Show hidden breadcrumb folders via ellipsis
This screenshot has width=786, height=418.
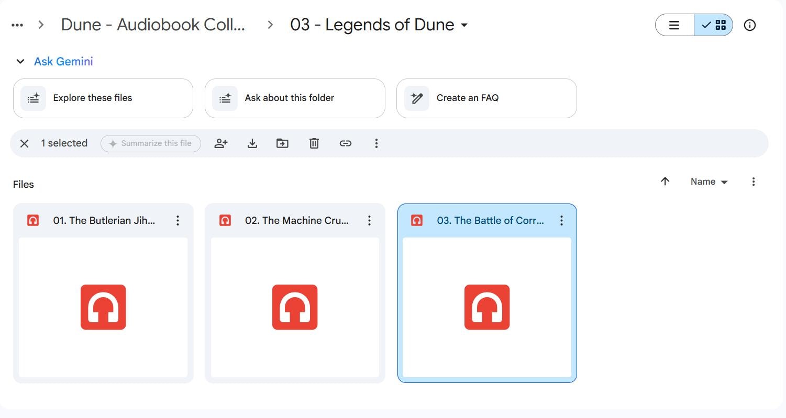pyautogui.click(x=17, y=25)
